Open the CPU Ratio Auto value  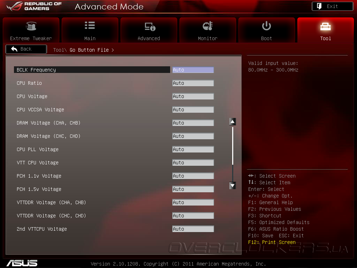pos(193,83)
